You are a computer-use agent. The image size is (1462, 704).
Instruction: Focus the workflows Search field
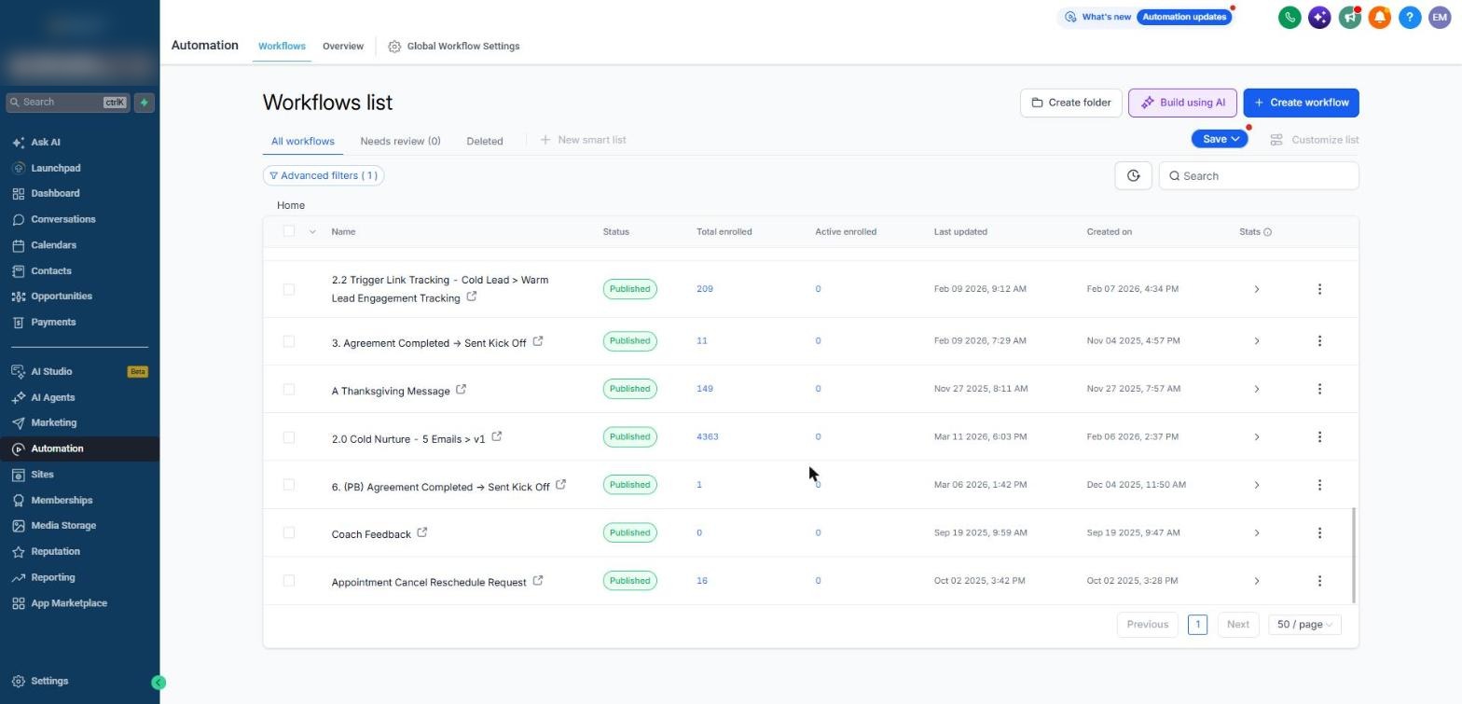(1259, 175)
